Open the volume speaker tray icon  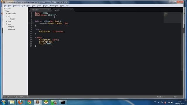(x=172, y=102)
